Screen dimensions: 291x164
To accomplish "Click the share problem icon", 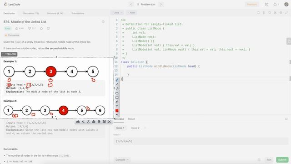I will pos(48,28).
